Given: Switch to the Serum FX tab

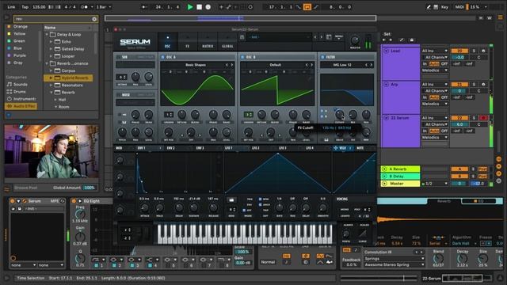Looking at the screenshot, I should point(187,42).
